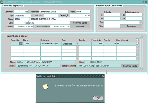Viewport: 148px width, 103px height.
Task: Click the Entrada 'de' date field in search panel
Action: click(x=112, y=15)
